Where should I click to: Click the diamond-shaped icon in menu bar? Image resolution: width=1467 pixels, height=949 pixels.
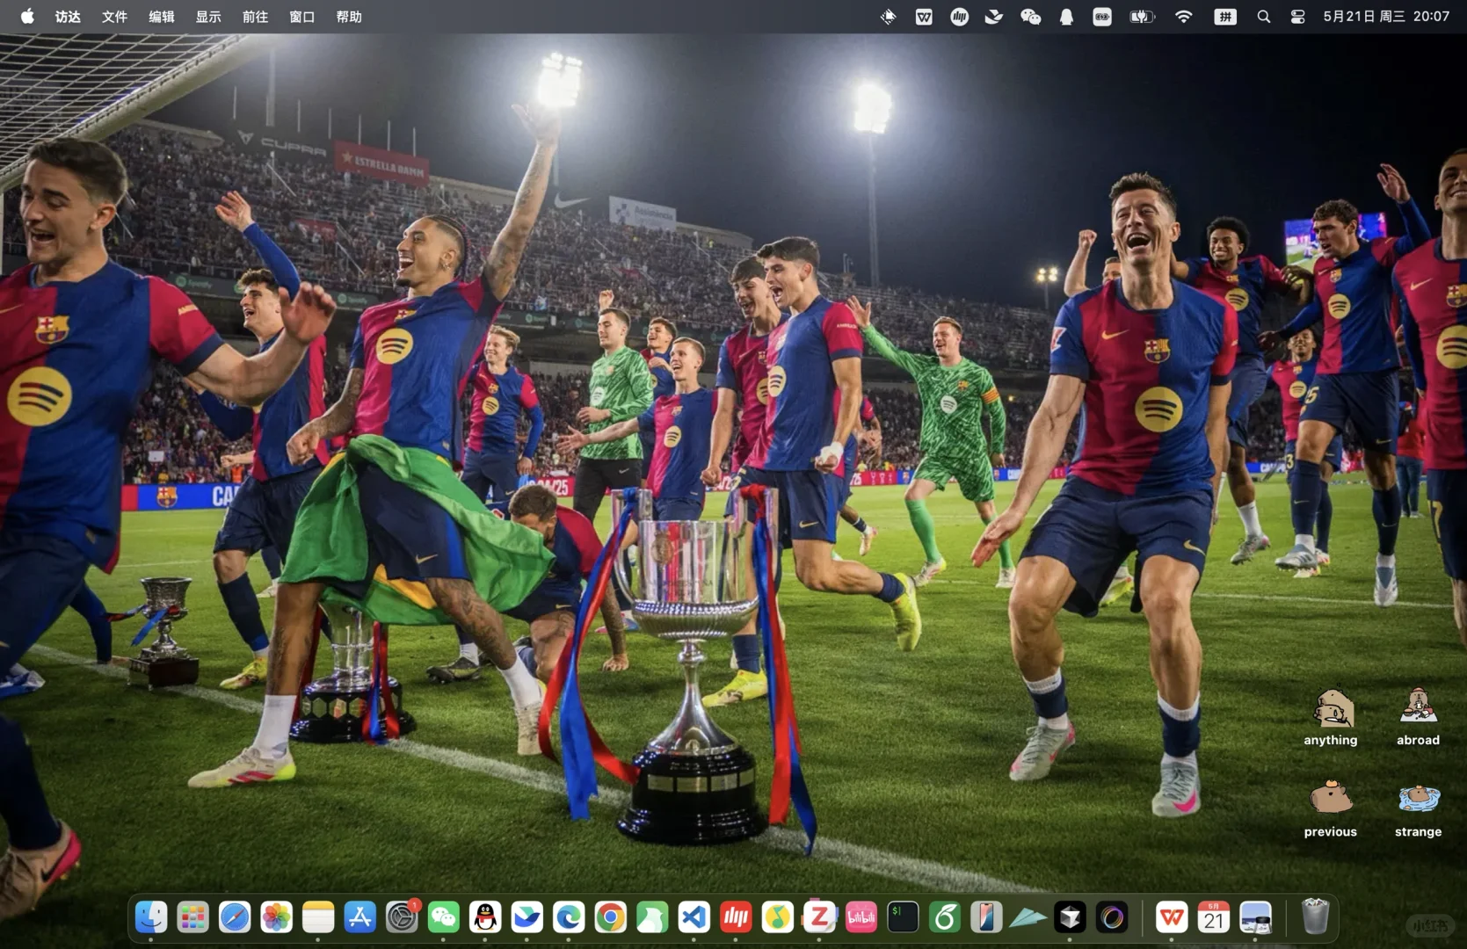pyautogui.click(x=888, y=16)
